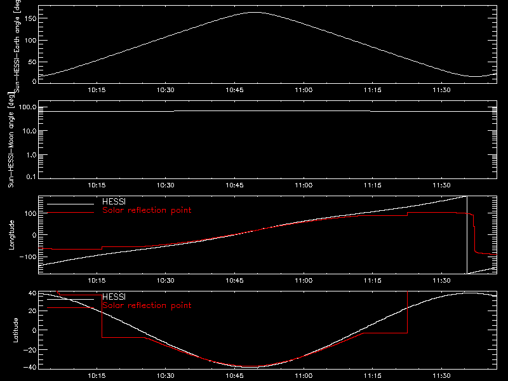This screenshot has width=508, height=381.
Task: Click red legend line sample in Longitude plot
Action: [x=70, y=213]
